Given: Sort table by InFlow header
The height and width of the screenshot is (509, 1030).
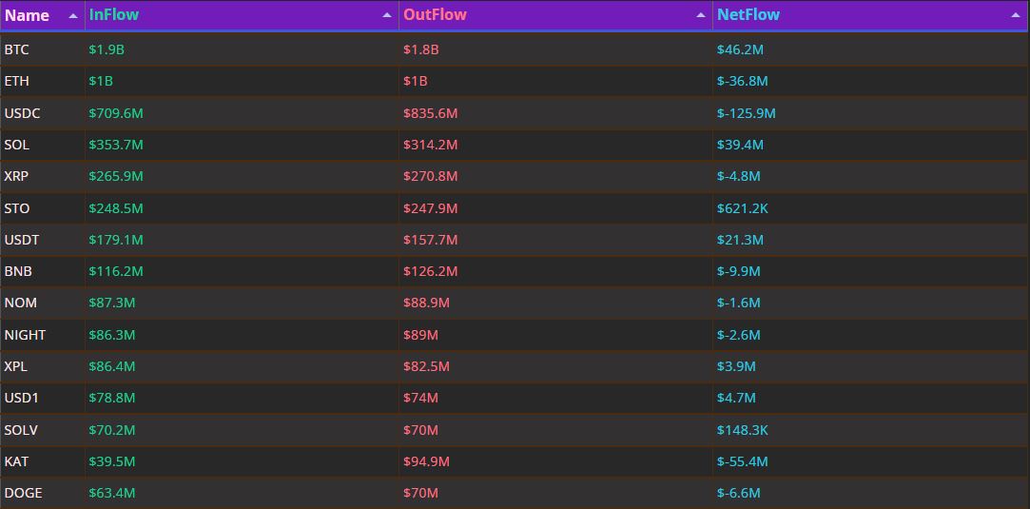Looking at the screenshot, I should tap(113, 15).
